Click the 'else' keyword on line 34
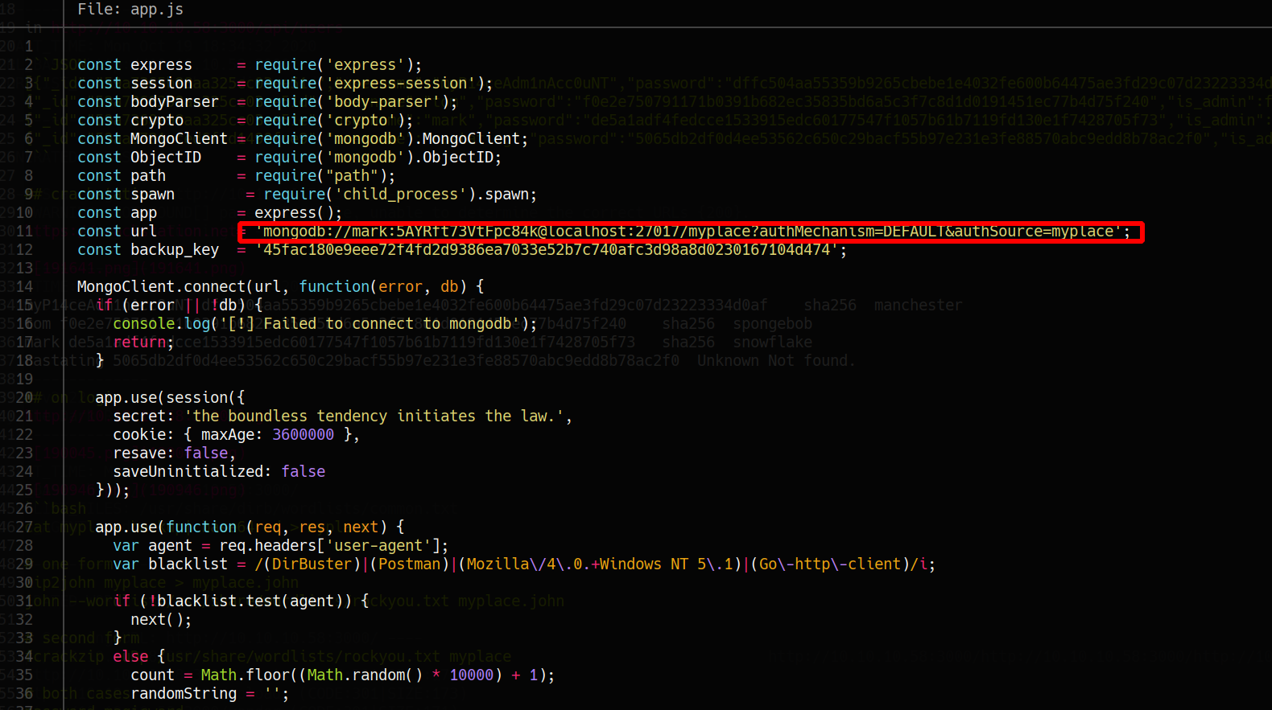This screenshot has height=710, width=1272. point(130,657)
